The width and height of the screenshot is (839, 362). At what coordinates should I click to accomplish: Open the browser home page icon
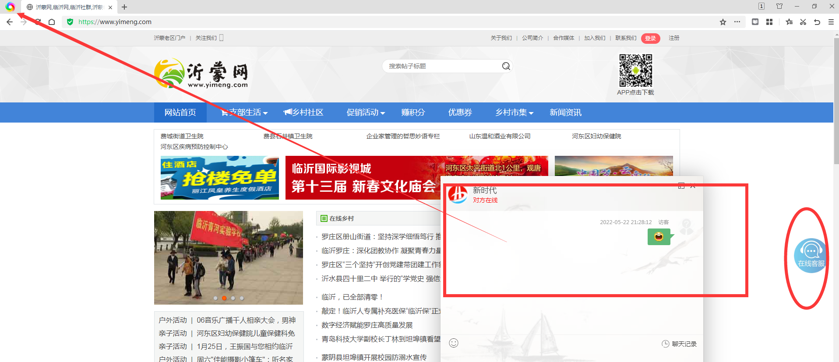click(52, 22)
